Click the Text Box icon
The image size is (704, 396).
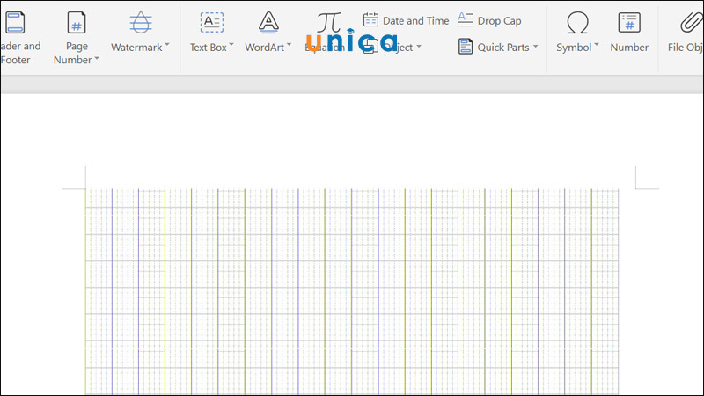point(212,22)
